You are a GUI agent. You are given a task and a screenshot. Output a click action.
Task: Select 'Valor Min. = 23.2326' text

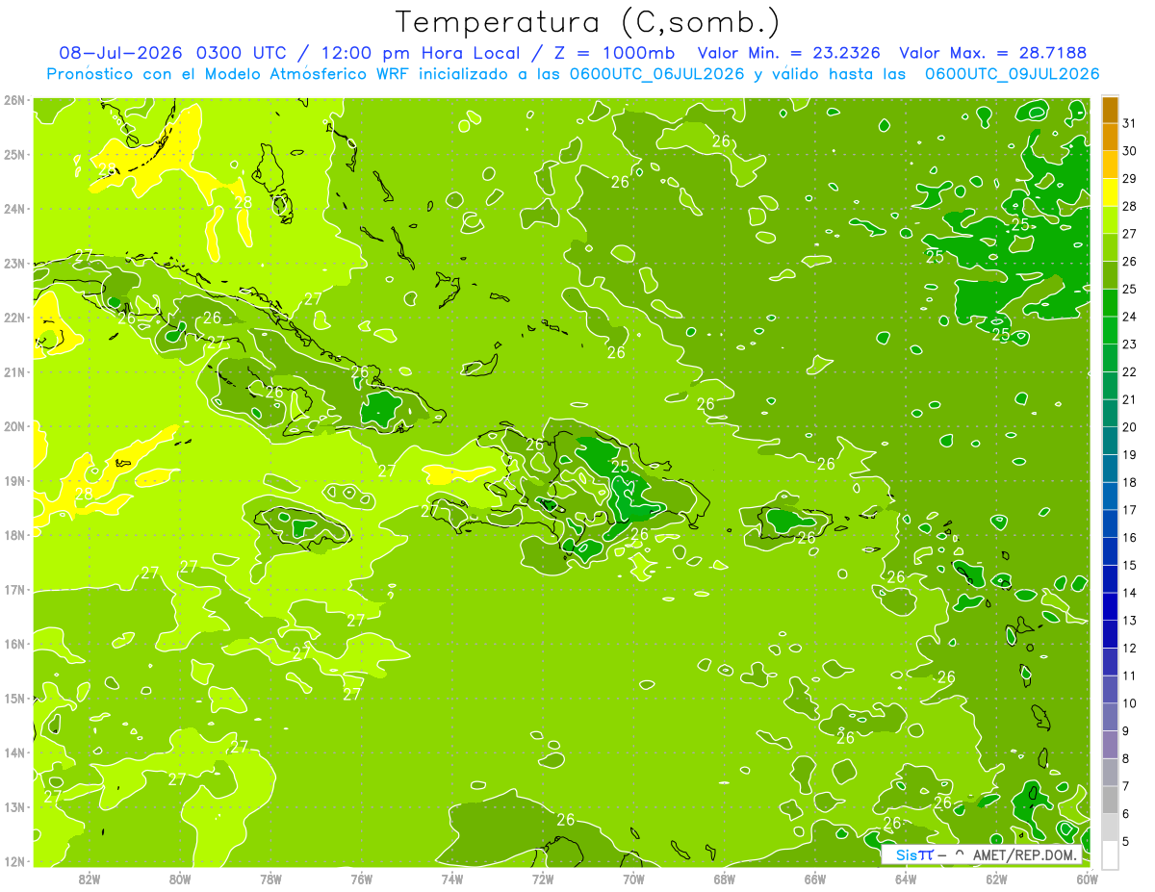tap(789, 53)
